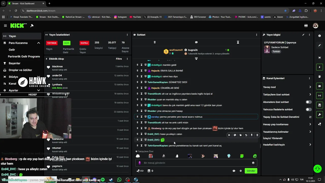Screen dimensions: 325x183
Task: Open Spotify from the Windows taskbar
Action: coord(103,180)
